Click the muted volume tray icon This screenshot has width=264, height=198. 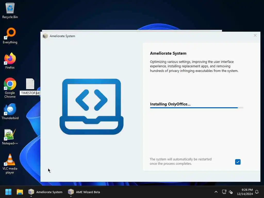pos(231,192)
